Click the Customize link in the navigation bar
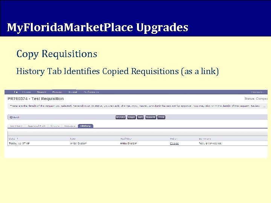 258,92
